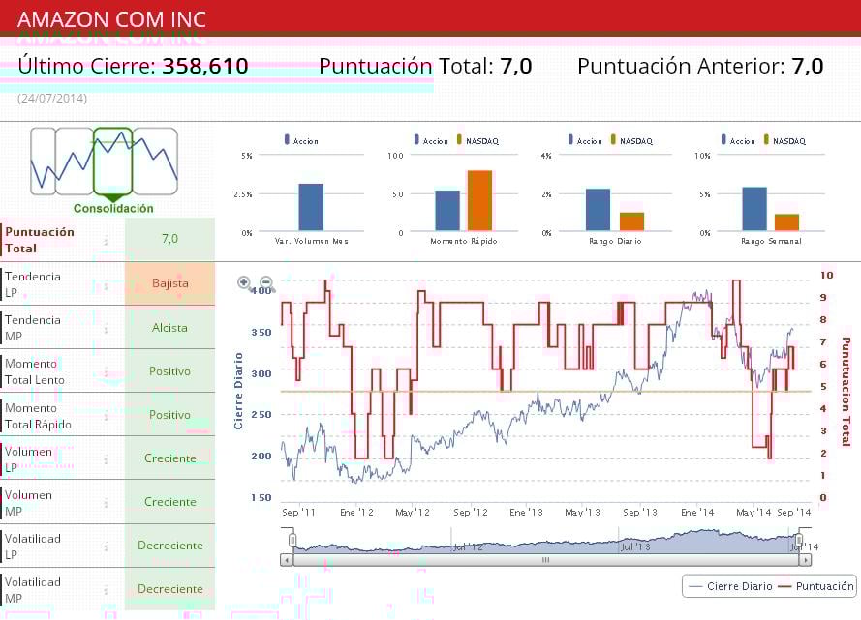This screenshot has width=861, height=620.
Task: Toggle Accion legend in Rango Semanal chart
Action: [738, 140]
